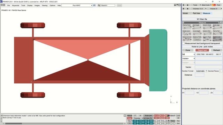This screenshot has width=223, height=125.
Task: Click the plus icon on Volumes row
Action: [184, 9]
